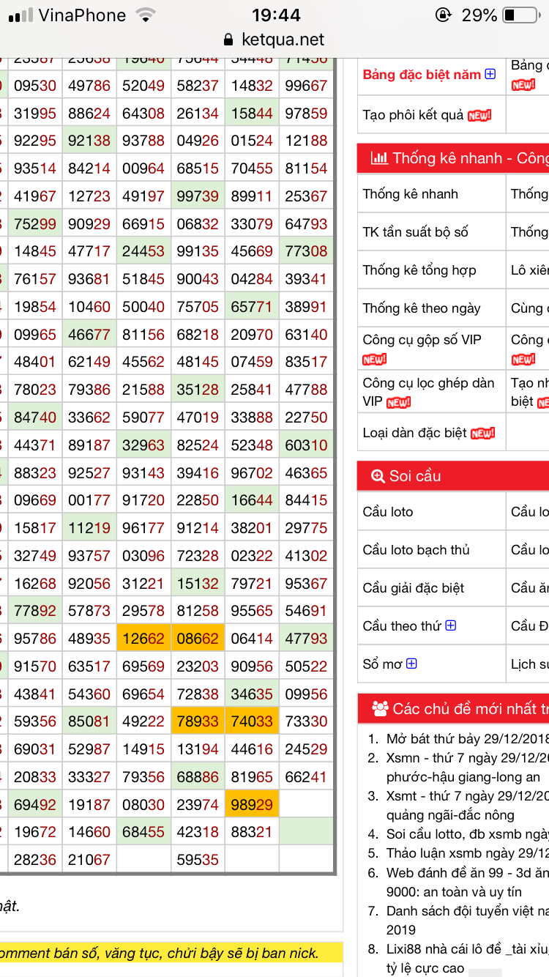
Task: Click the bar chart icon in Thống kê nhanh header
Action: (x=379, y=158)
